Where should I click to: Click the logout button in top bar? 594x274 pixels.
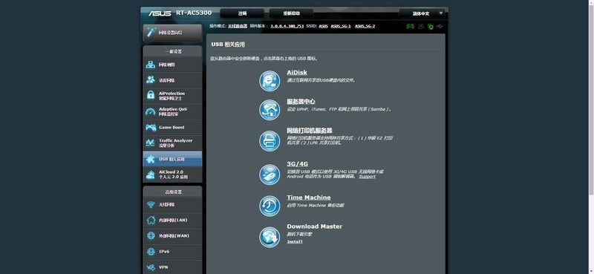tap(242, 13)
